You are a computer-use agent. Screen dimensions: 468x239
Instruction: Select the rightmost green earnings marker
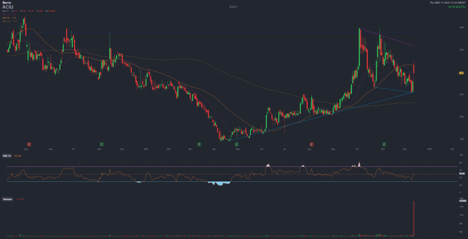[384, 144]
